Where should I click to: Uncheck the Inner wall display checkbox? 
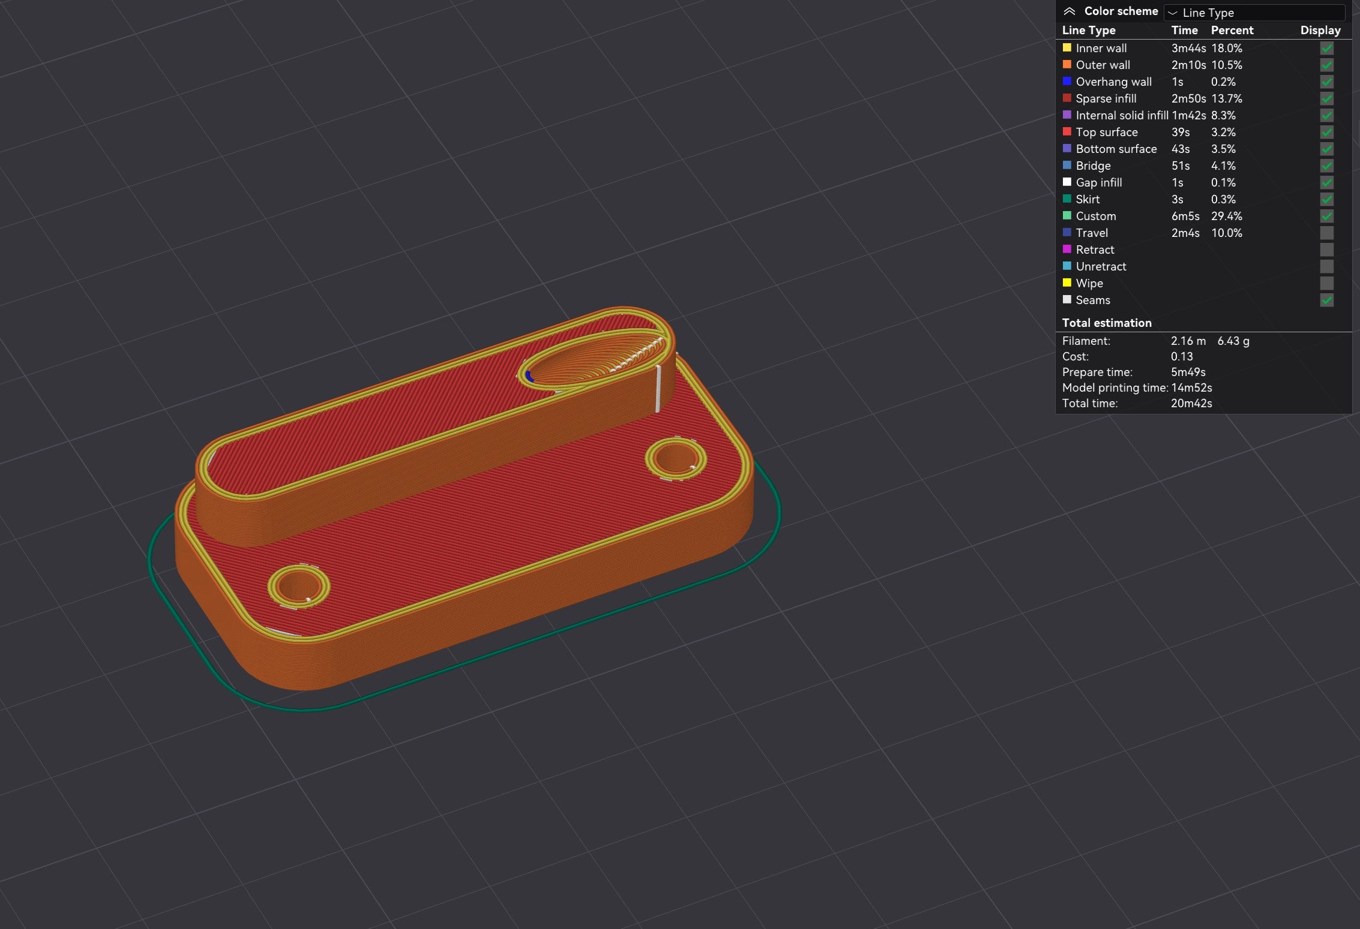pyautogui.click(x=1326, y=48)
